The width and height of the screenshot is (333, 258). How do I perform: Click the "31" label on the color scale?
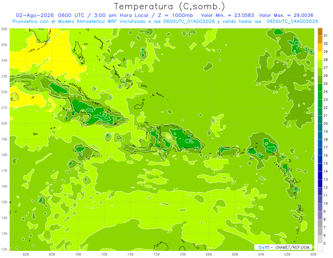[325, 36]
